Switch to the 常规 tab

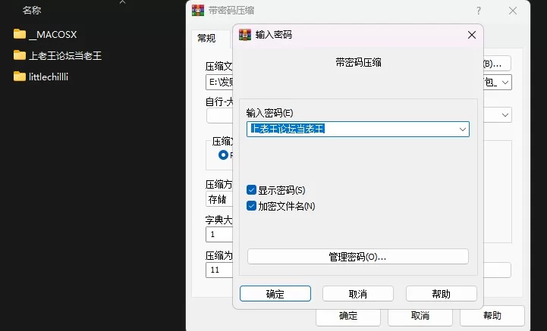(206, 38)
